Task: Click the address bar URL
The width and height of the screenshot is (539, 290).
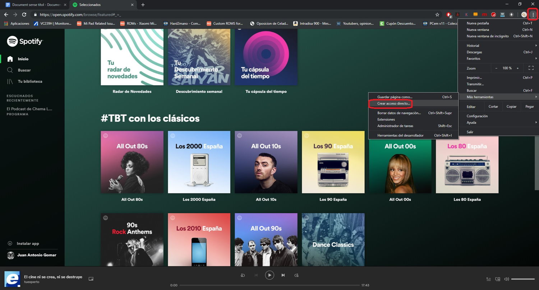Action: tap(80, 15)
